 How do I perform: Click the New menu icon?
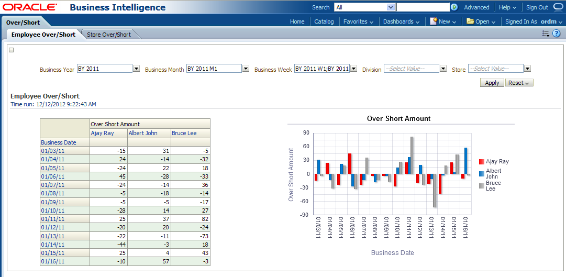434,21
